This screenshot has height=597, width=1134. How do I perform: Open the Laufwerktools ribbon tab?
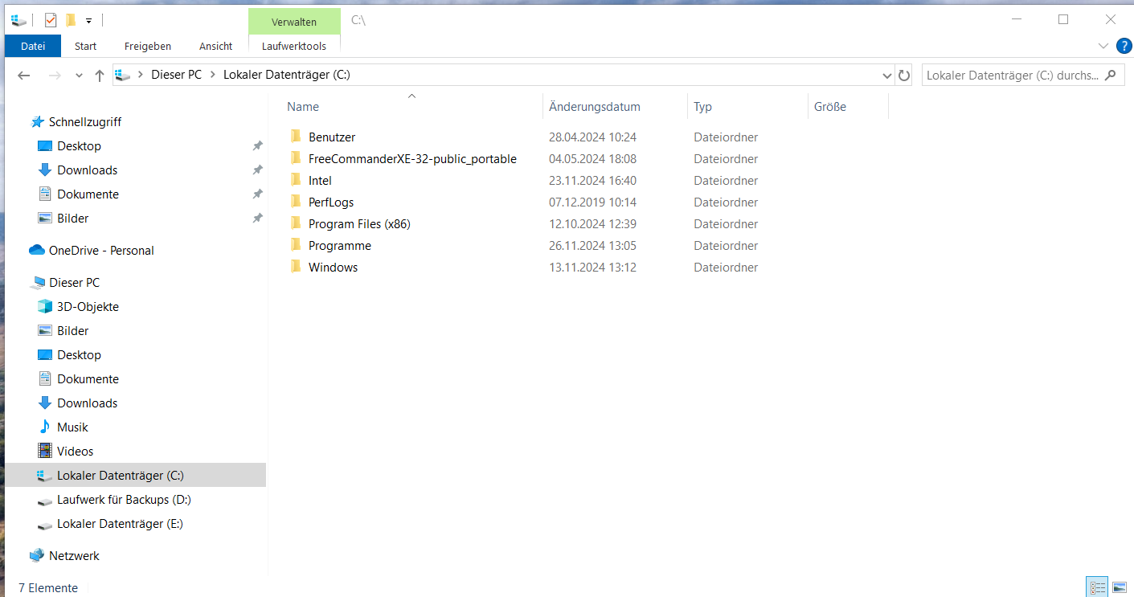[294, 46]
